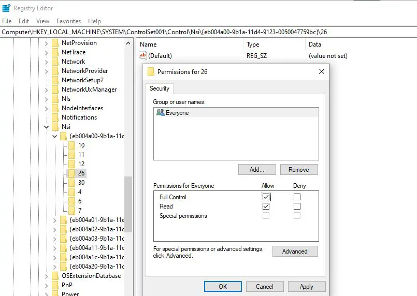Select the Security tab
The image size is (417, 296).
tap(160, 88)
